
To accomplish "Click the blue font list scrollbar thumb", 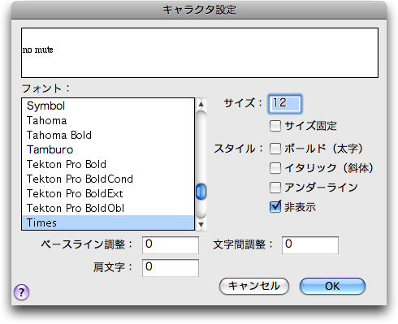I will [x=201, y=192].
